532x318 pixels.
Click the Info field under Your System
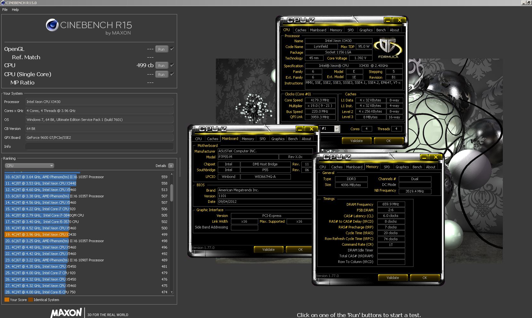coord(99,147)
